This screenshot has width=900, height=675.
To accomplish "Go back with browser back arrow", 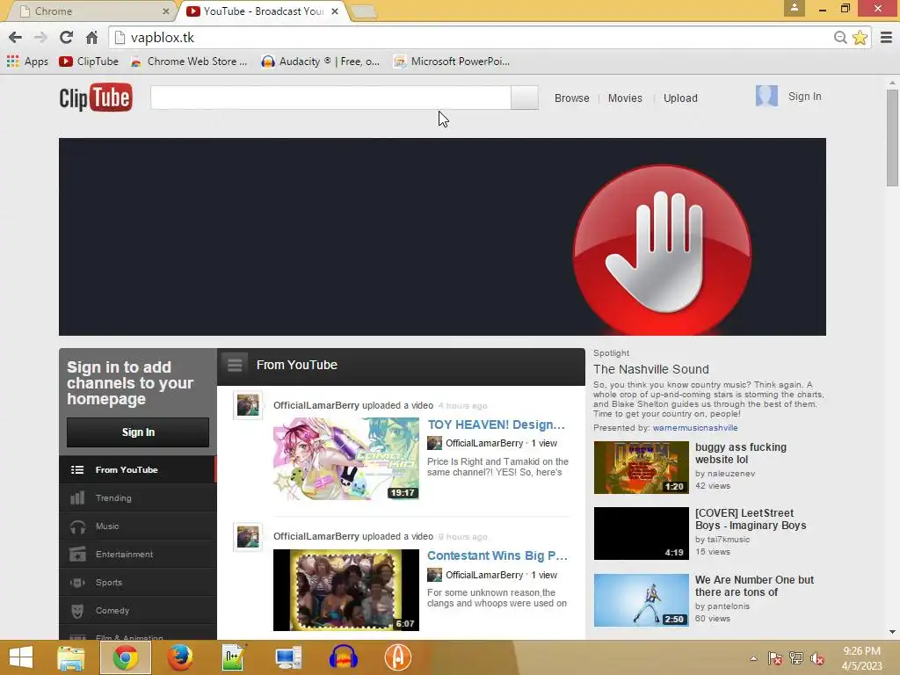I will click(16, 37).
